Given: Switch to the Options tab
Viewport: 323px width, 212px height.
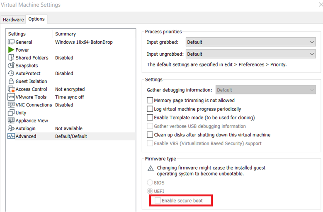Looking at the screenshot, I should pyautogui.click(x=36, y=19).
